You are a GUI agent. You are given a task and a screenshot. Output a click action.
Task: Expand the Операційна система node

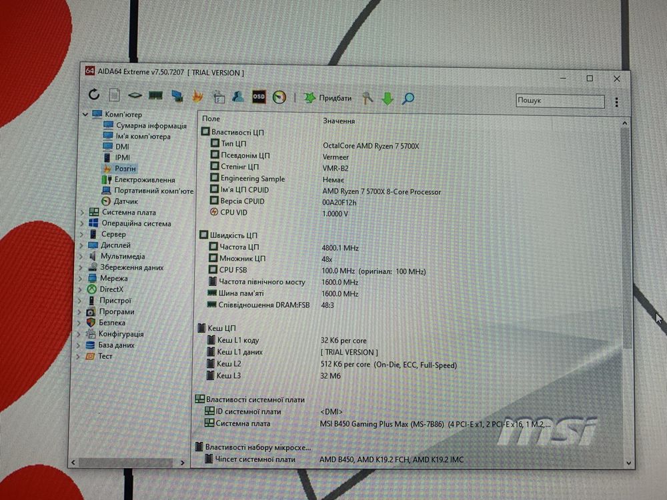coord(82,223)
